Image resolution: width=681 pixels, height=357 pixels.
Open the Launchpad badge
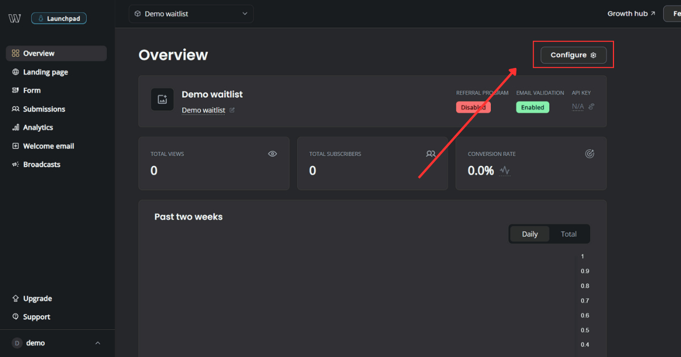tap(59, 19)
